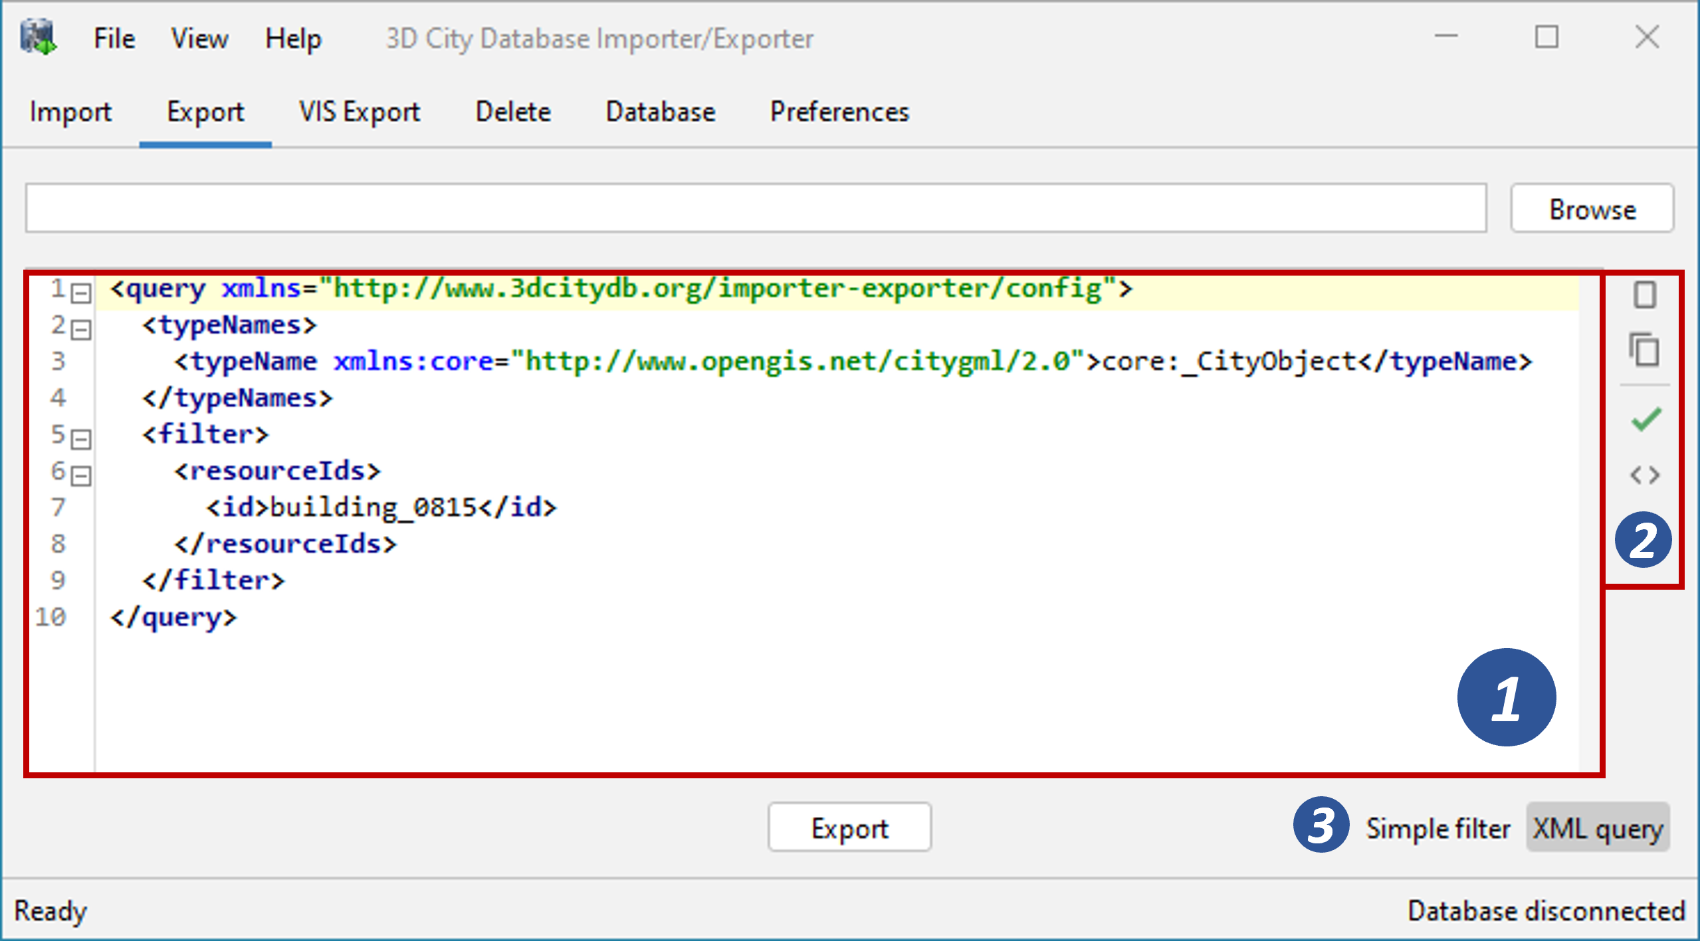1700x941 pixels.
Task: Collapse the filter element on line 5
Action: pos(81,439)
